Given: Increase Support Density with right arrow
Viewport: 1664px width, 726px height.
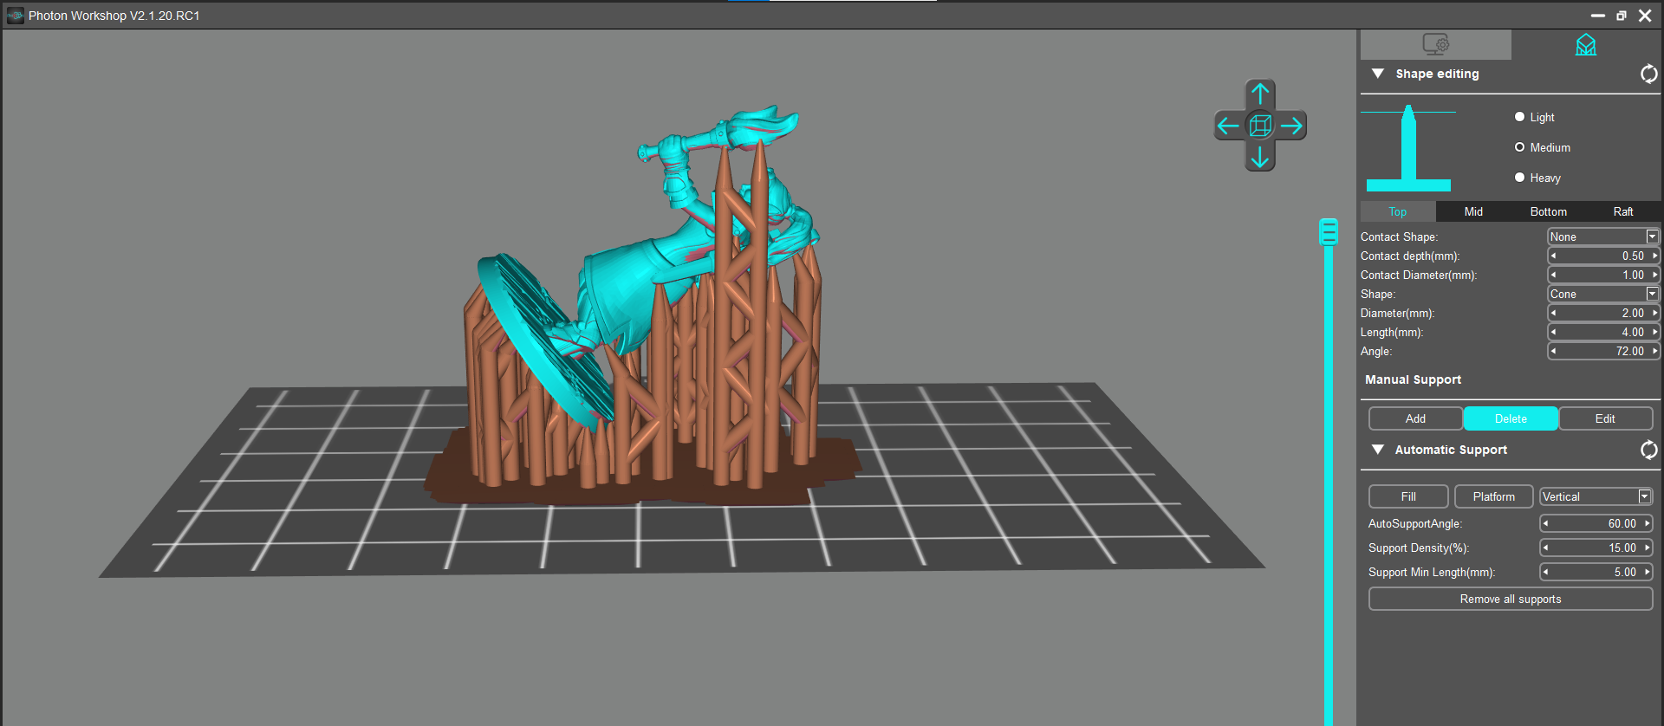Looking at the screenshot, I should [1647, 548].
